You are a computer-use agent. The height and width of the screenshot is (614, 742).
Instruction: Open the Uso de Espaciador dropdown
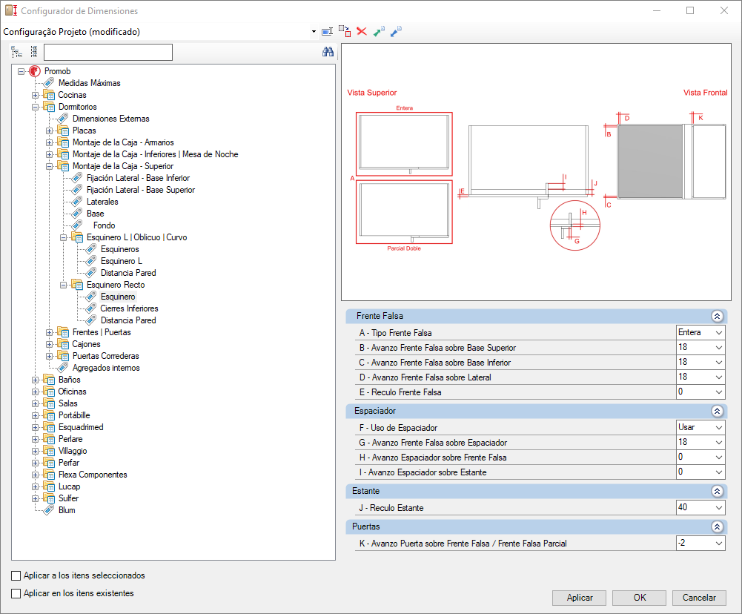pos(719,427)
